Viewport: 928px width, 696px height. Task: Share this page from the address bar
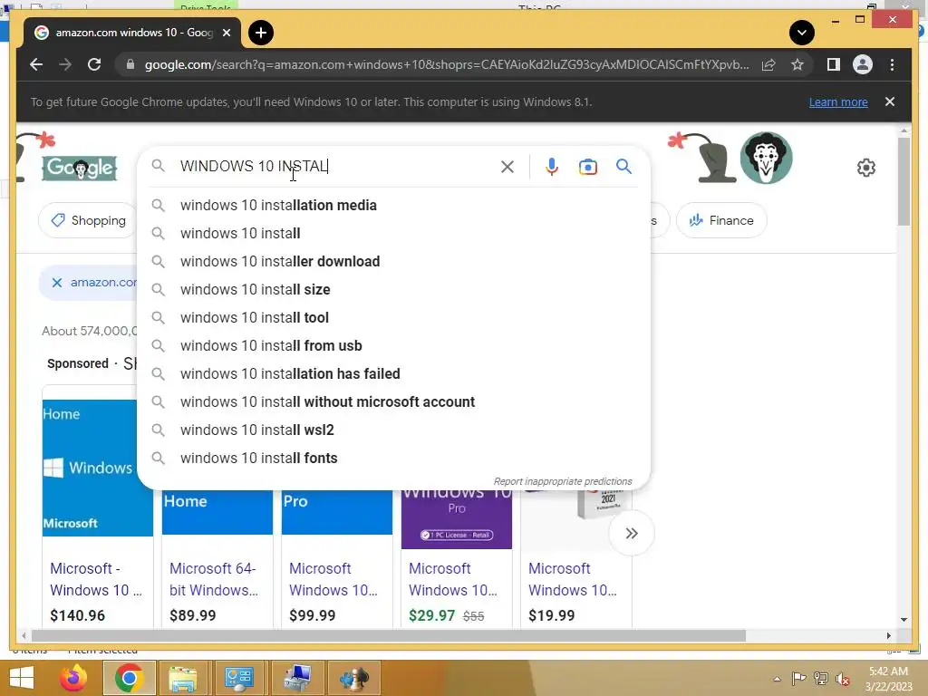[x=768, y=64]
